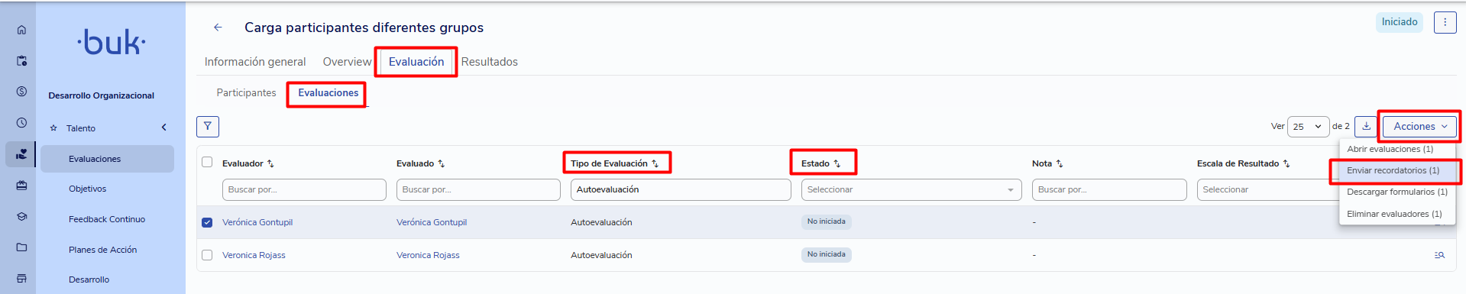Uncheck the Verónica Gontupil row checkbox
The width and height of the screenshot is (1466, 294).
click(207, 222)
